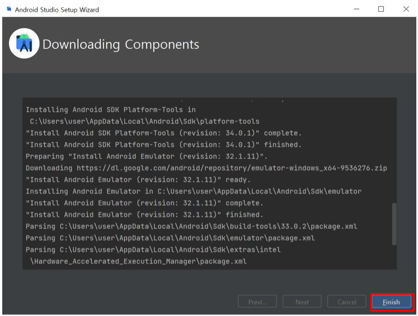The width and height of the screenshot is (418, 316).
Task: Click the Parsing build-tools\33.0.2\package.xml line
Action: click(x=191, y=227)
